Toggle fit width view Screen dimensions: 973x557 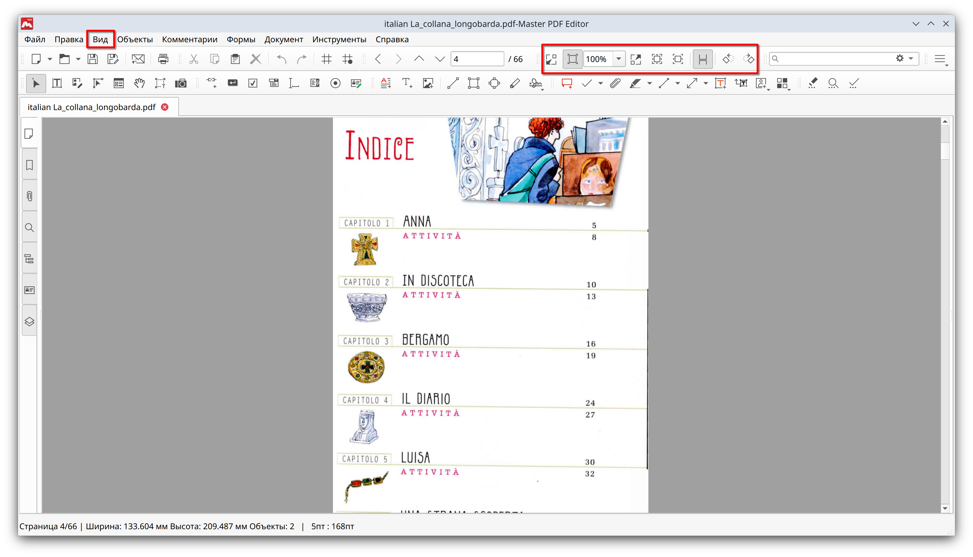tap(678, 59)
